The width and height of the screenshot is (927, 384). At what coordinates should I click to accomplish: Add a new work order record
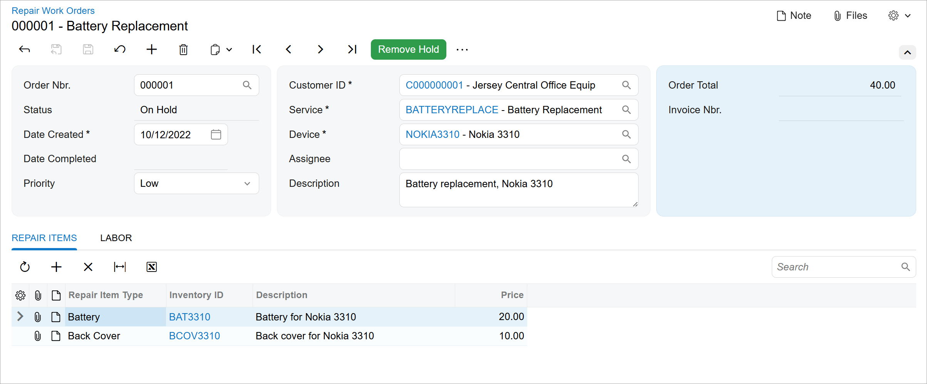pos(152,50)
